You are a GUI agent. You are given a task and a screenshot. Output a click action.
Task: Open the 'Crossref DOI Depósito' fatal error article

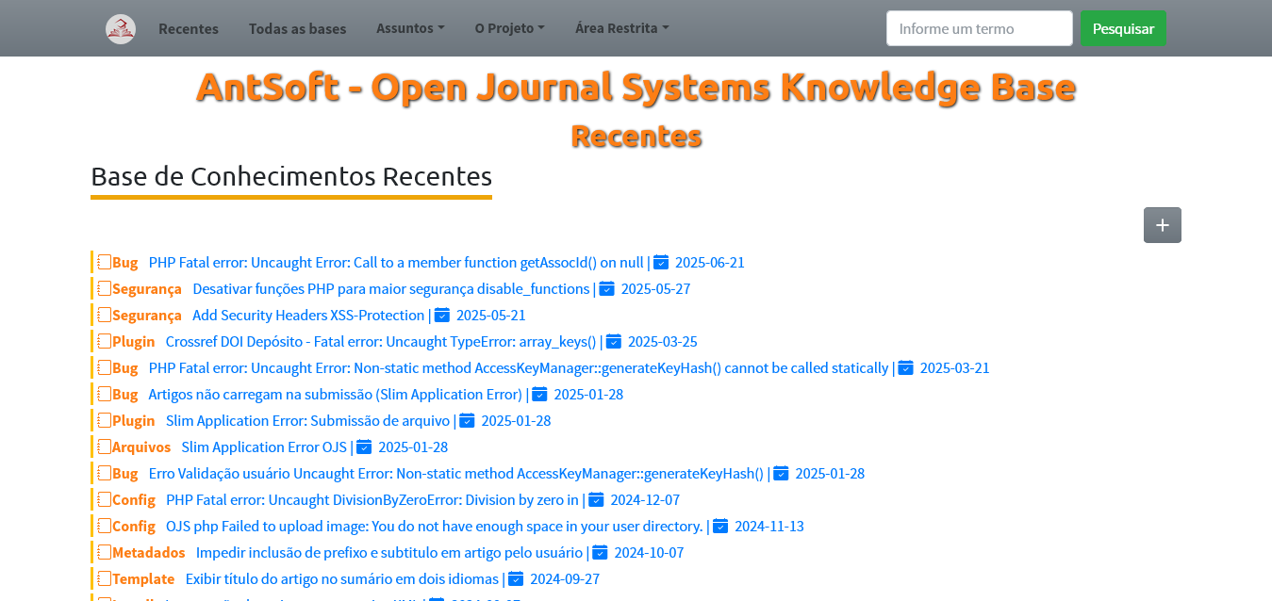381,341
